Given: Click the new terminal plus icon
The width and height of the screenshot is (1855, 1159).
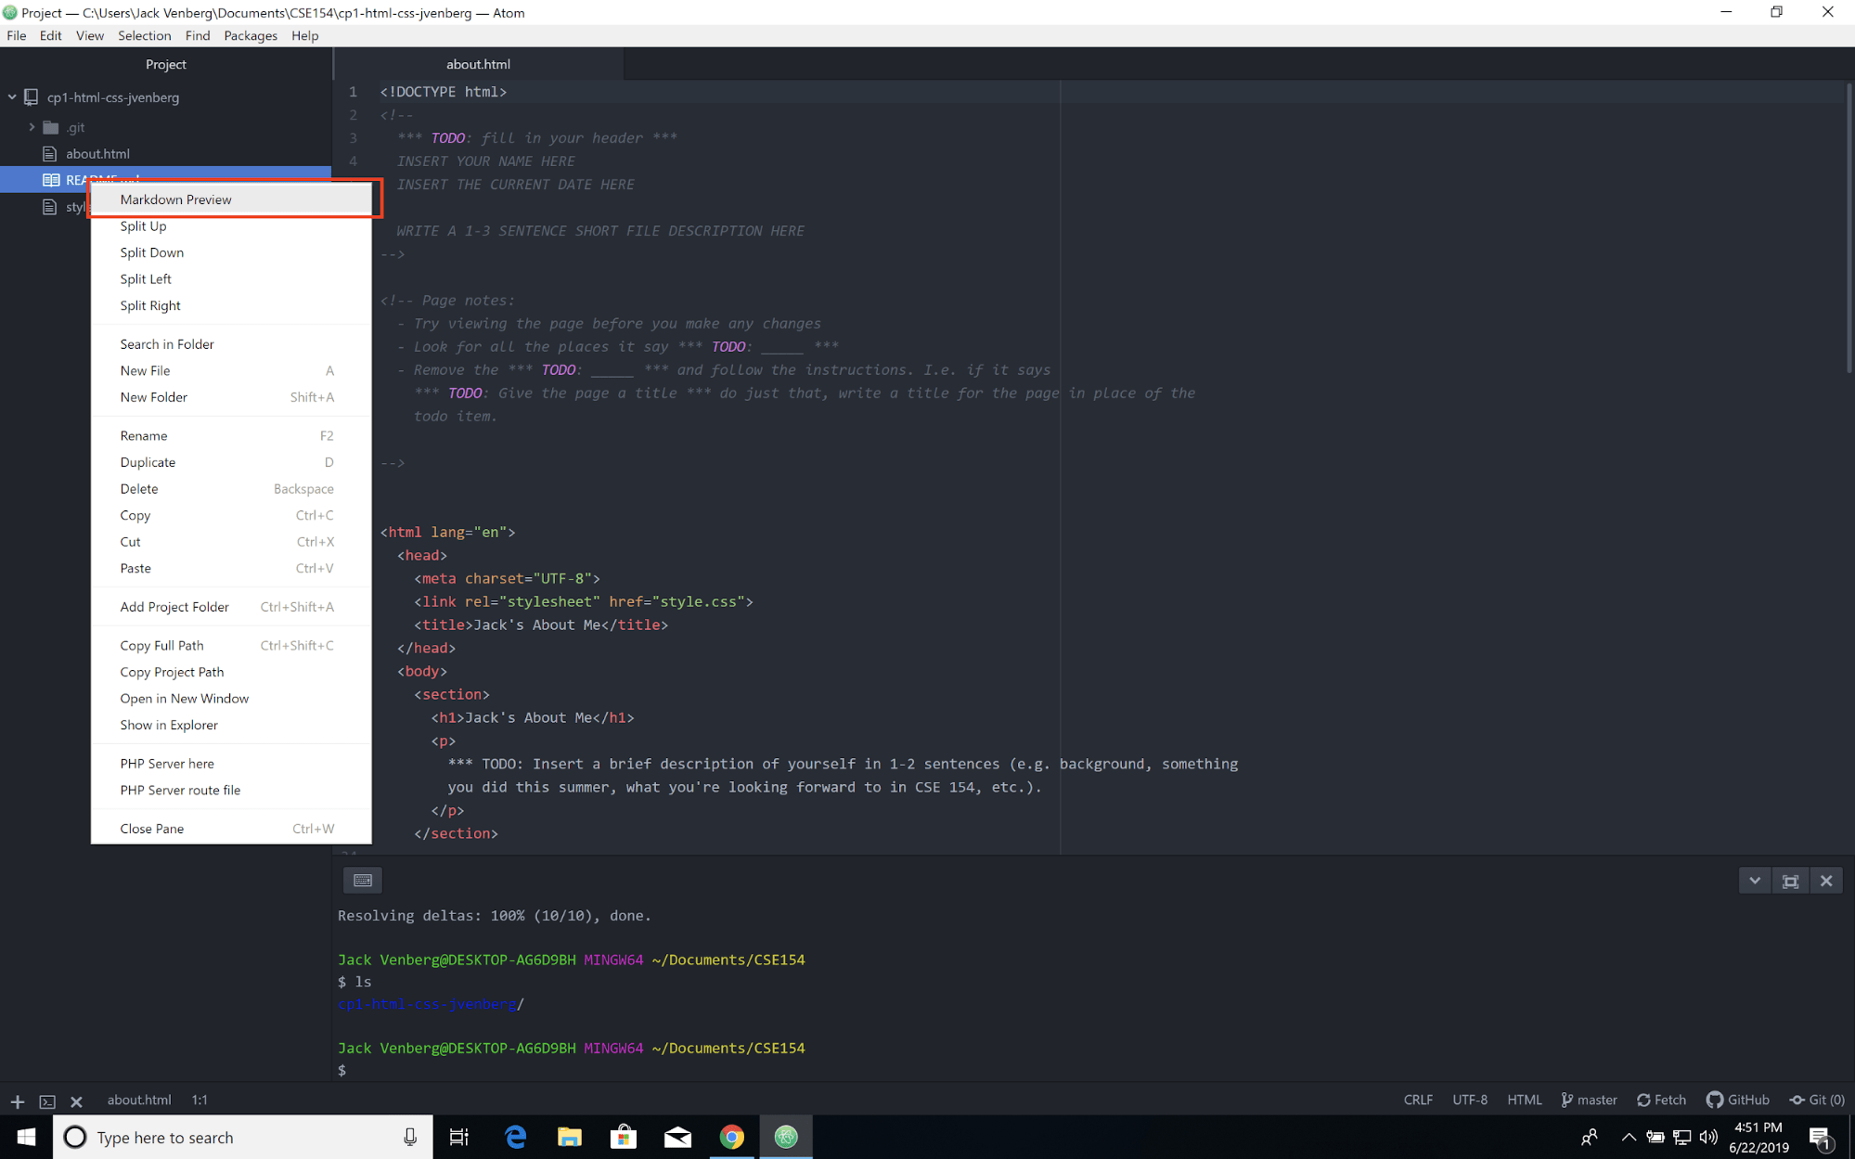Looking at the screenshot, I should click(x=18, y=1101).
